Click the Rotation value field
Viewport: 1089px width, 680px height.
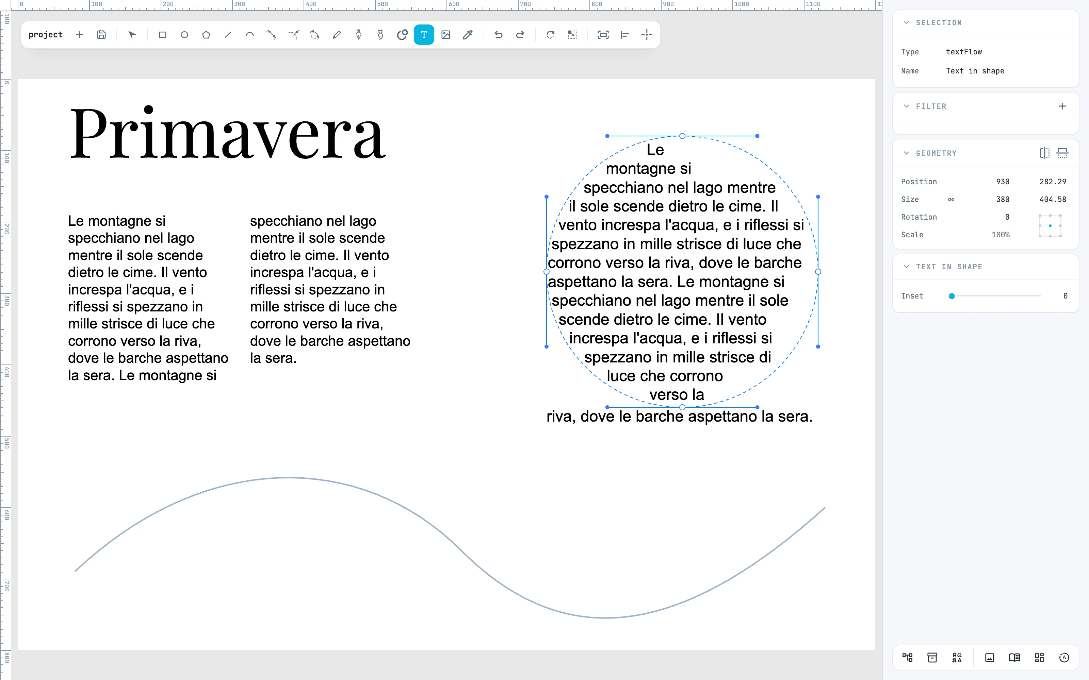[1007, 217]
